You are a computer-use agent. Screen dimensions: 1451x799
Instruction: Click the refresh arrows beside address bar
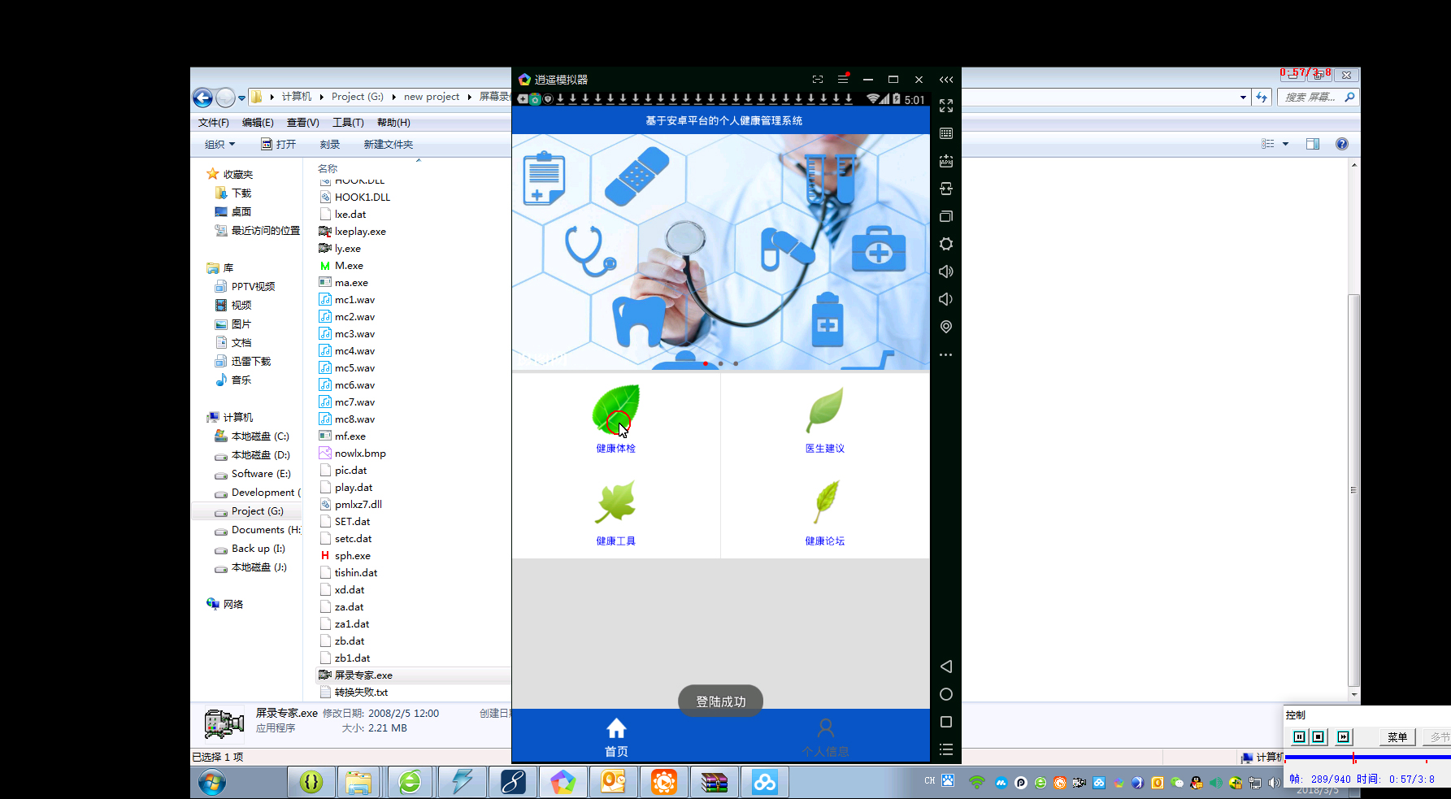[x=1262, y=97]
